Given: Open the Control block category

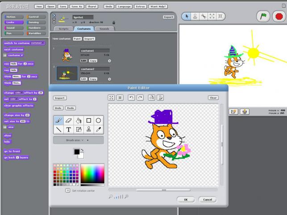Looking at the screenshot, I should [x=36, y=17].
